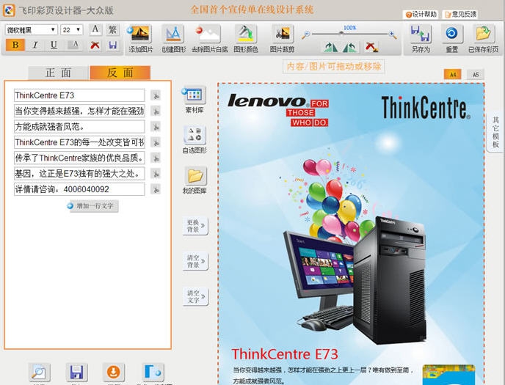Click the field 详情请咨询：4006040092

coord(79,189)
